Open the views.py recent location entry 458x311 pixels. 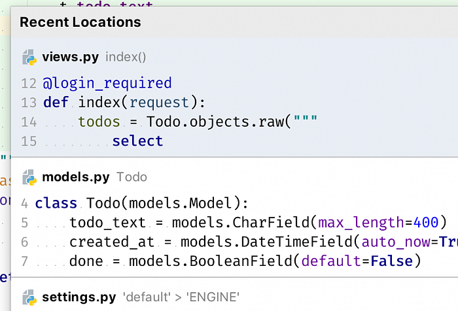pyautogui.click(x=70, y=57)
